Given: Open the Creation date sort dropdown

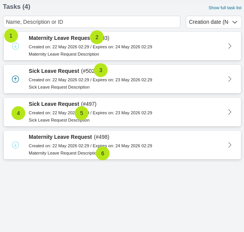Looking at the screenshot, I should tap(213, 22).
